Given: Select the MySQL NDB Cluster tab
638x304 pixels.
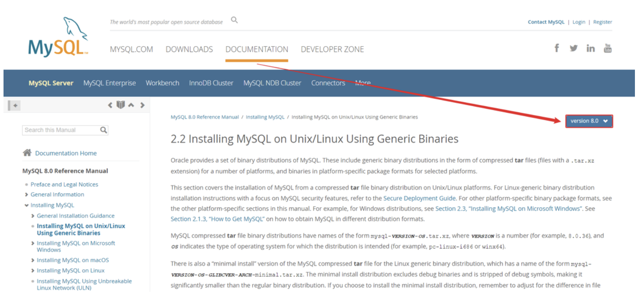Looking at the screenshot, I should pyautogui.click(x=272, y=83).
